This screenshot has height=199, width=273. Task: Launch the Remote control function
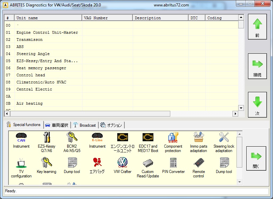[199, 168]
